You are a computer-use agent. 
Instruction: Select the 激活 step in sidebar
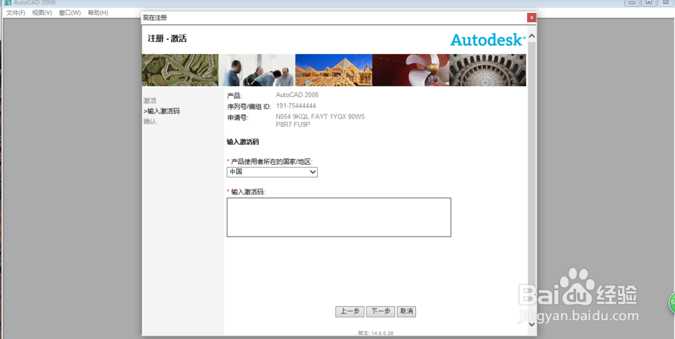tap(150, 100)
